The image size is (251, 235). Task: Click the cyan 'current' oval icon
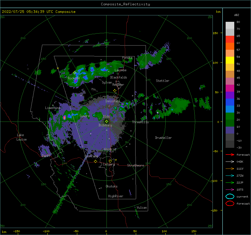[230, 196]
